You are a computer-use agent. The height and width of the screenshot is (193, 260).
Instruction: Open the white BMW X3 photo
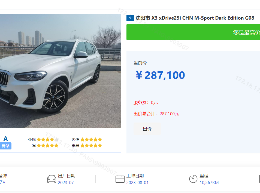(60, 71)
